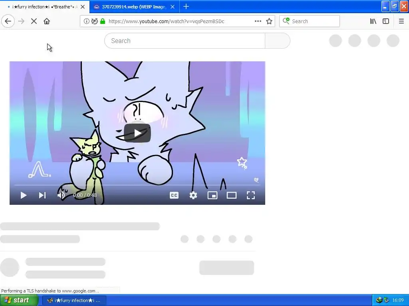Open the Library bookshelf icon
The height and width of the screenshot is (306, 409).
pos(373,22)
